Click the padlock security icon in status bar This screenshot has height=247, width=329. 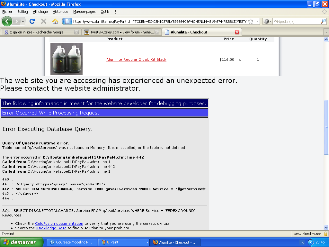coord(325,234)
